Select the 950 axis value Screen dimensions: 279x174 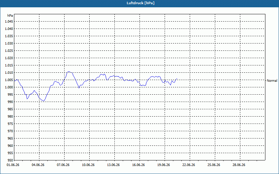(11, 160)
